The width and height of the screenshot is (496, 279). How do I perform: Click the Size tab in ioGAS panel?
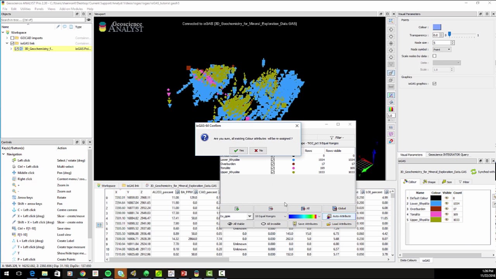[447, 182]
